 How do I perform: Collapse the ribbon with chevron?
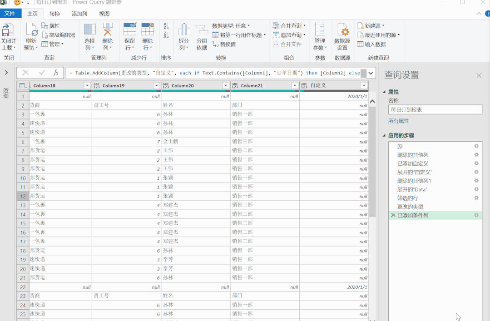pyautogui.click(x=479, y=14)
